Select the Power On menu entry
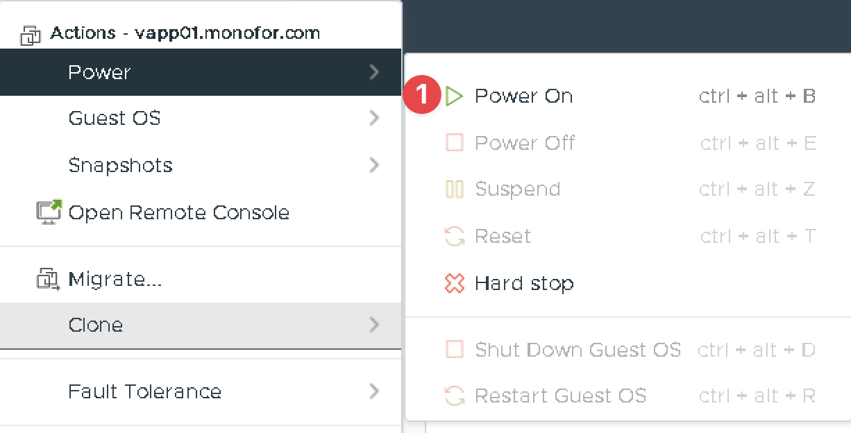This screenshot has height=433, width=851. coord(523,96)
